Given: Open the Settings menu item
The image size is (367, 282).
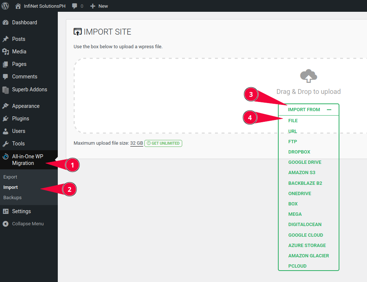Looking at the screenshot, I should [21, 211].
